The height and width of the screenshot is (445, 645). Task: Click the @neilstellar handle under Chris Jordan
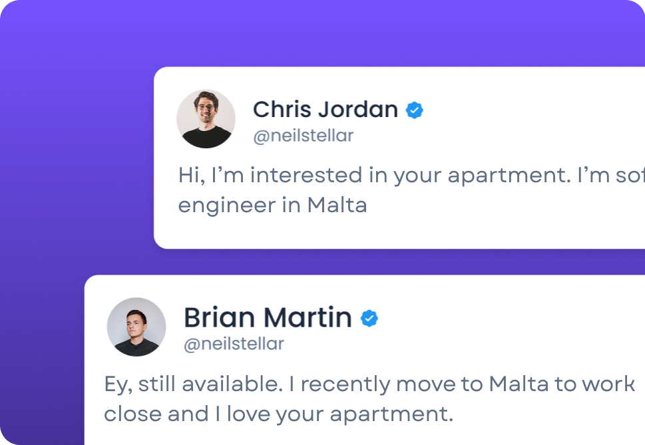tap(303, 136)
